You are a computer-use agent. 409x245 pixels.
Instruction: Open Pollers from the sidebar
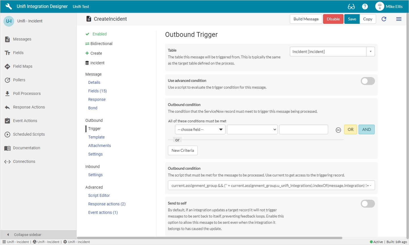click(x=19, y=80)
